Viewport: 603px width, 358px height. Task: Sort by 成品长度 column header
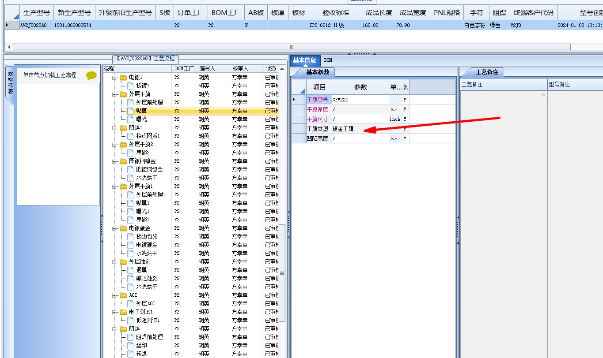tap(379, 13)
